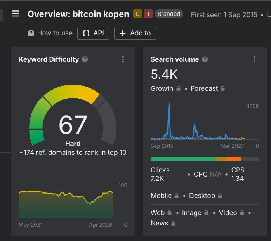Click the Add to button
The width and height of the screenshot is (271, 241).
click(x=135, y=33)
